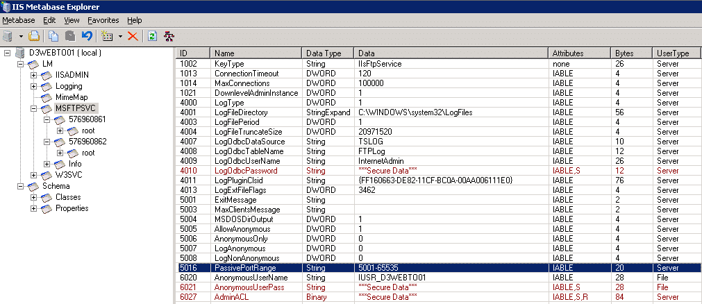This screenshot has width=702, height=304.
Task: Click the red X delete icon
Action: pyautogui.click(x=133, y=36)
